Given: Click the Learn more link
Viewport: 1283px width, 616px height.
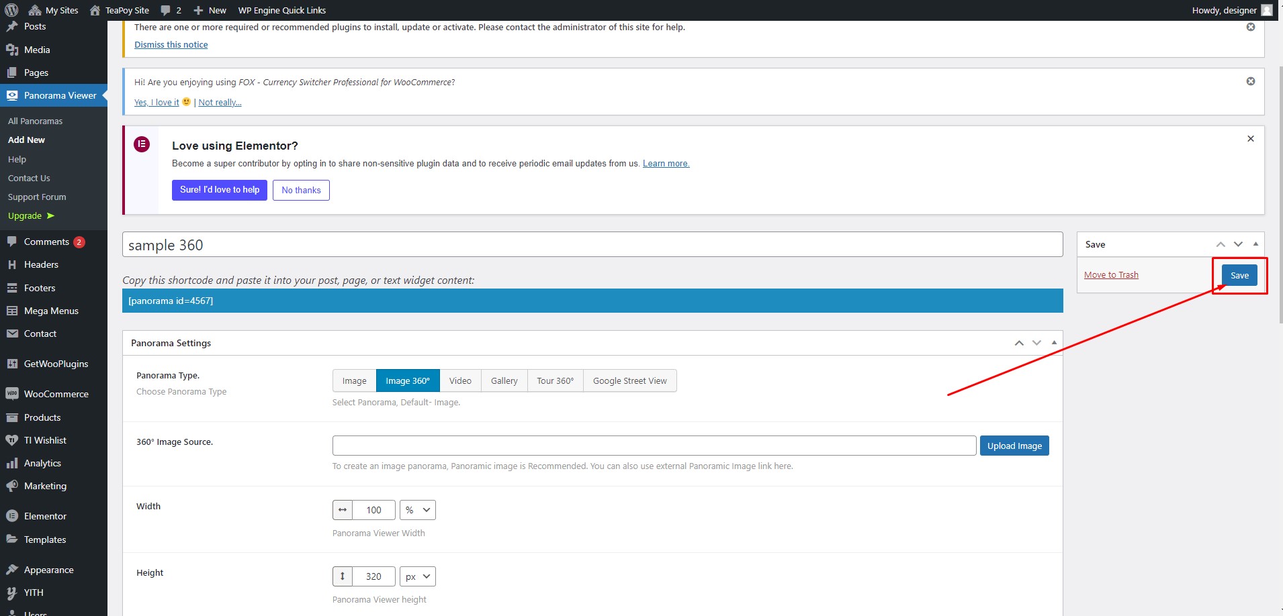Looking at the screenshot, I should coord(666,164).
